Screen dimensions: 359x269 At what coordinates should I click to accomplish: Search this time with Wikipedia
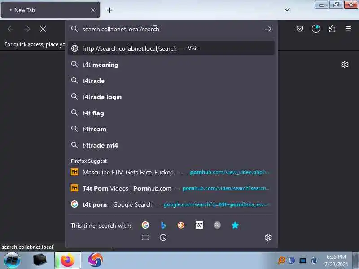(199, 226)
